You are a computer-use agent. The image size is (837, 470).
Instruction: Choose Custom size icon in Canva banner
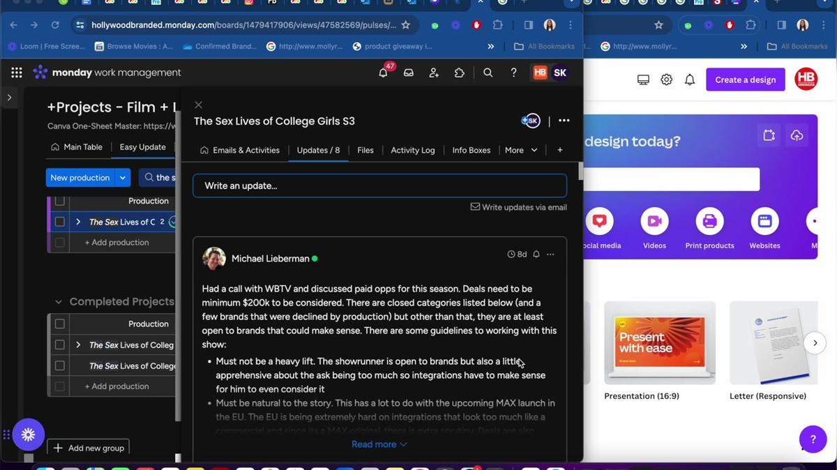tap(769, 135)
